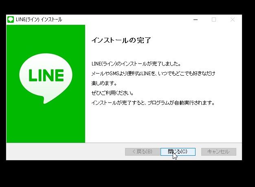Click the line starting with メールやSMSより便利な
Image resolution: width=255 pixels, height=187 pixels.
point(153,74)
